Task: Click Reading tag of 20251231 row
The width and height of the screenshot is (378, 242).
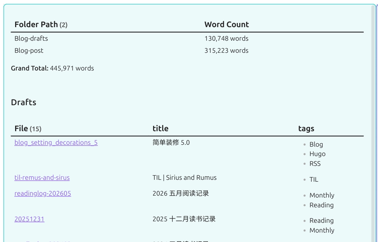Action: click(x=322, y=221)
